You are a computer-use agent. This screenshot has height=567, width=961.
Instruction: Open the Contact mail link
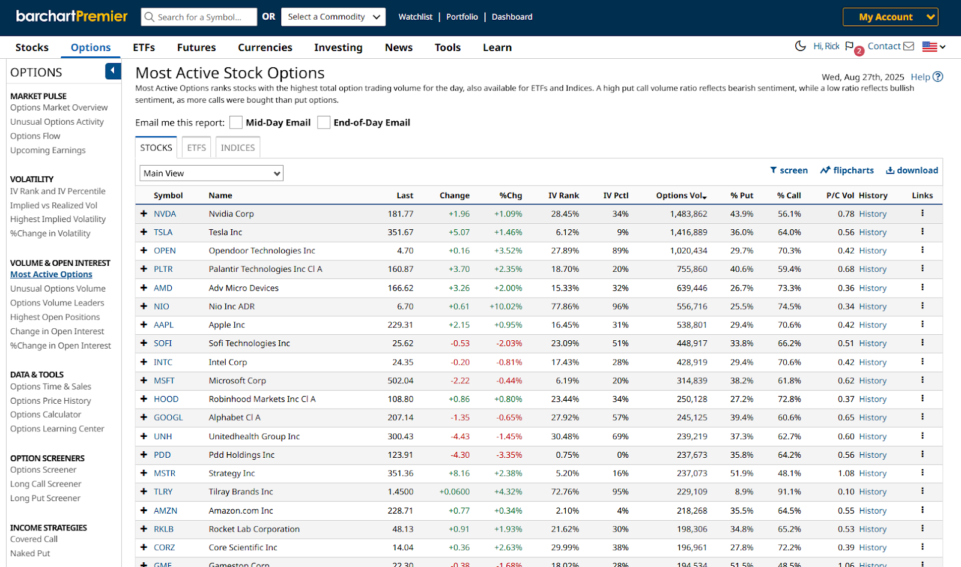coord(891,46)
